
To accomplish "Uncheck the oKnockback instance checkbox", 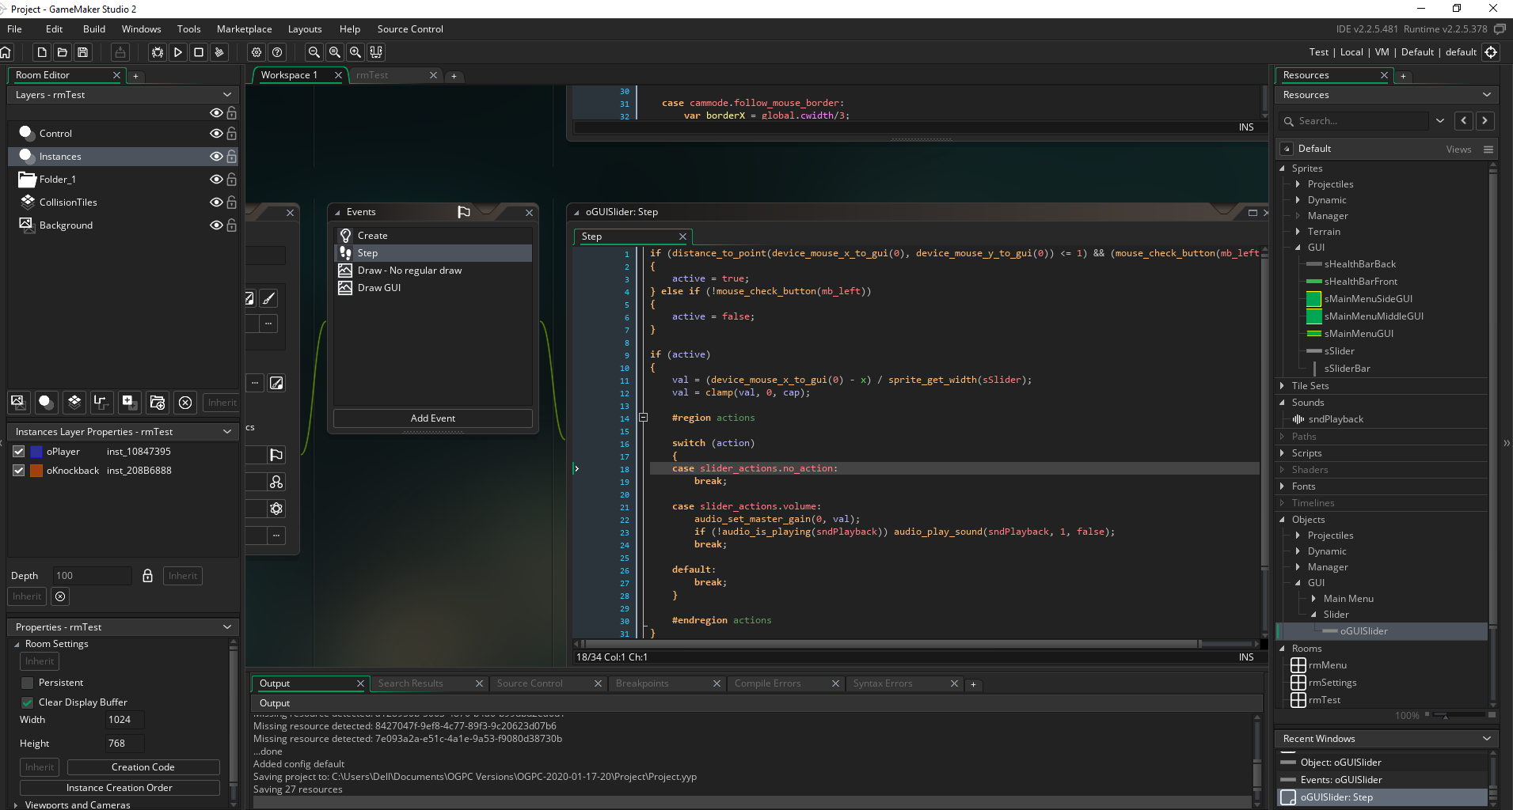I will click(19, 471).
